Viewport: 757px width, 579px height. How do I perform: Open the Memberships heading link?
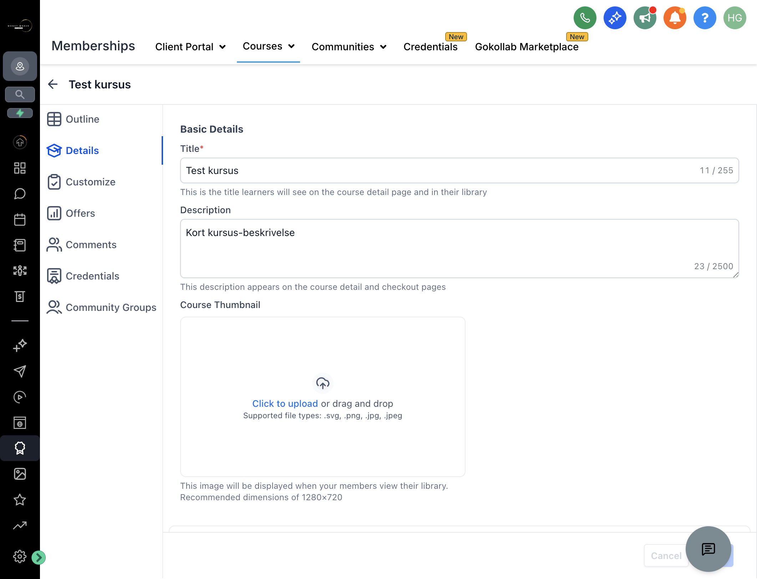pyautogui.click(x=93, y=46)
